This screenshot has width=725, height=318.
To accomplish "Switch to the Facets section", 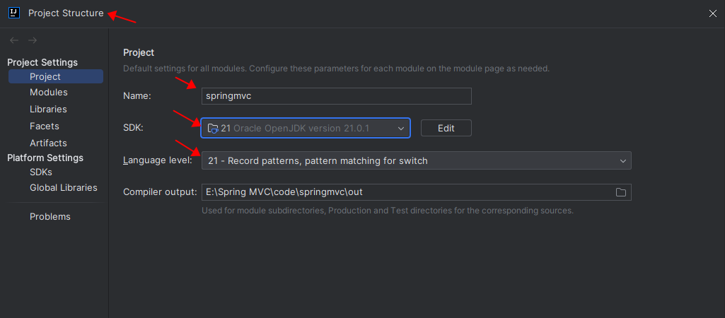I will pyautogui.click(x=44, y=126).
